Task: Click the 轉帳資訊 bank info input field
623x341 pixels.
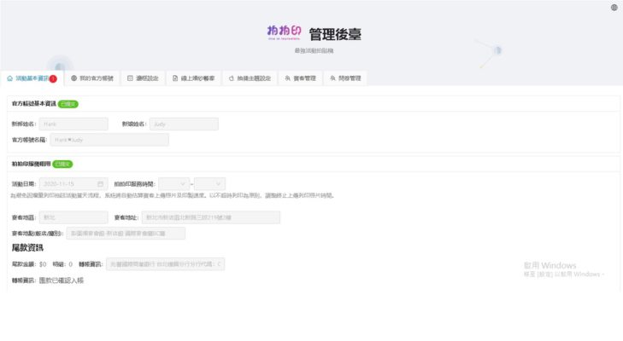Action: point(165,264)
